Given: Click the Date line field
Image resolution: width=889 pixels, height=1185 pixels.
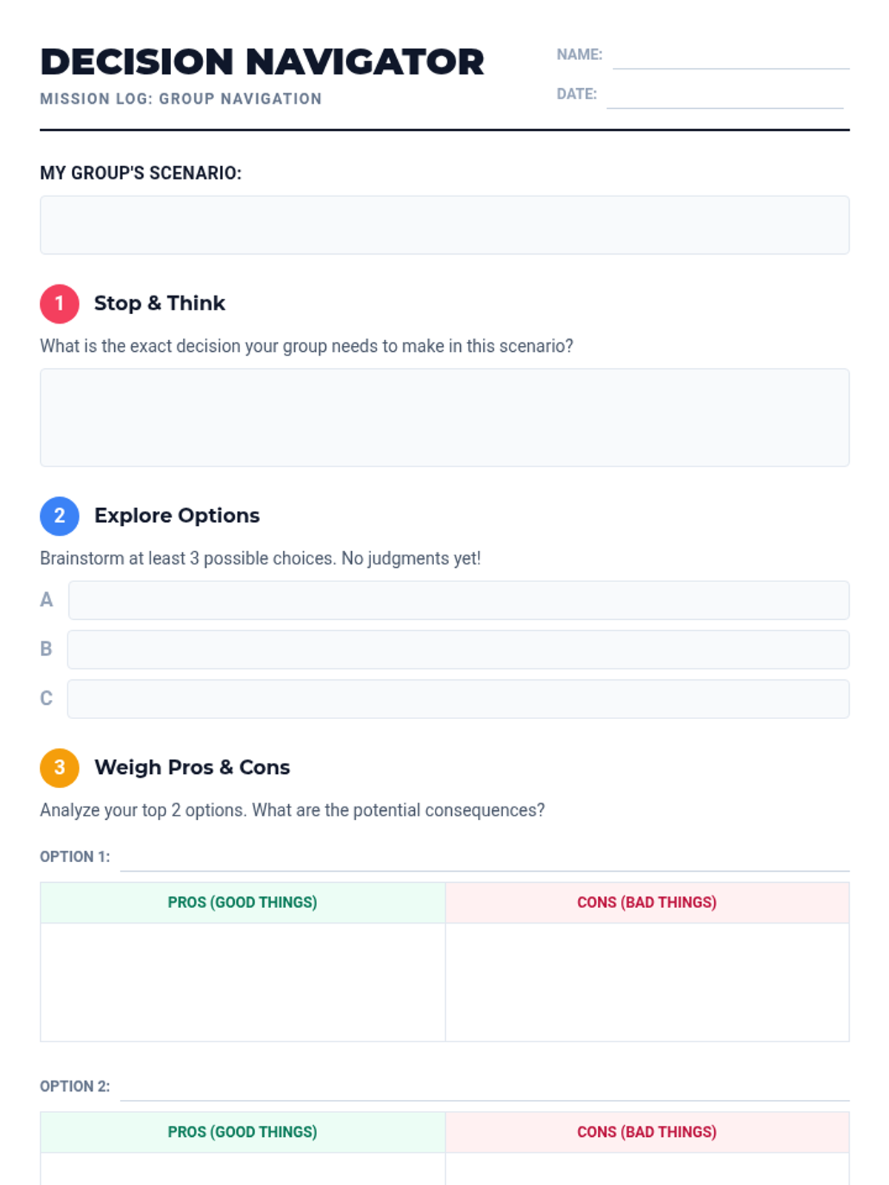Looking at the screenshot, I should (x=725, y=95).
